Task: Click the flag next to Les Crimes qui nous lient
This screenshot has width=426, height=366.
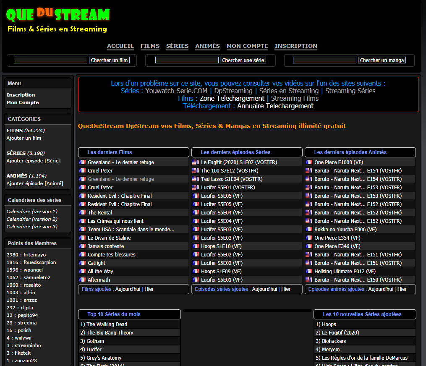Action: [x=83, y=221]
